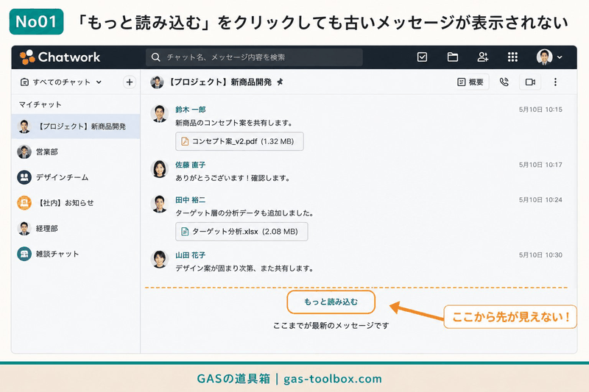Image resolution: width=589 pixels, height=392 pixels.
Task: Click the timestamp 5月10日 10:17
Action: click(540, 165)
